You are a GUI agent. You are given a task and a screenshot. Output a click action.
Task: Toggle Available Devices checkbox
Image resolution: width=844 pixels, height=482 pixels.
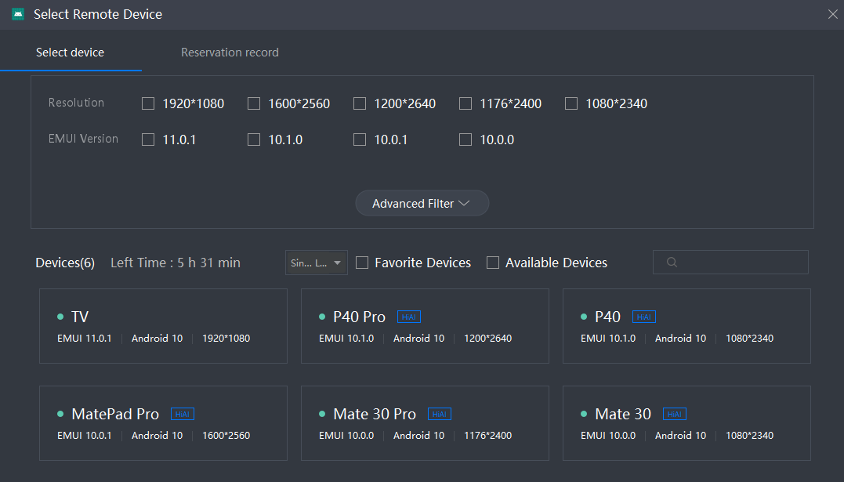pyautogui.click(x=492, y=263)
